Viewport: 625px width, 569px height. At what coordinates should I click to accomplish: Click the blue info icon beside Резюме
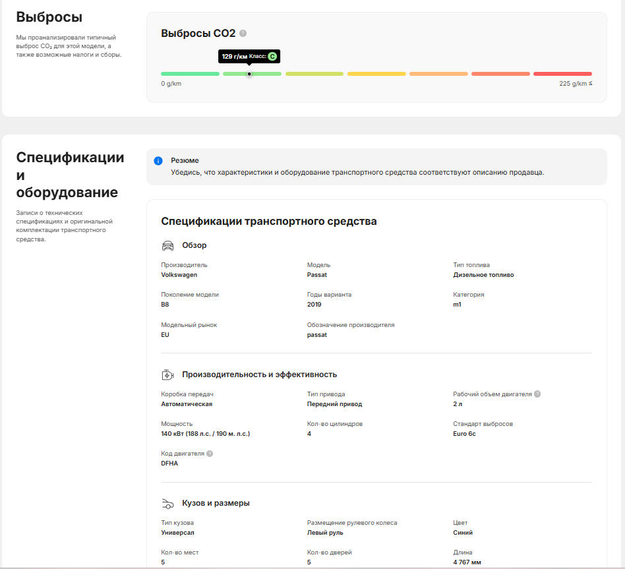(x=158, y=161)
